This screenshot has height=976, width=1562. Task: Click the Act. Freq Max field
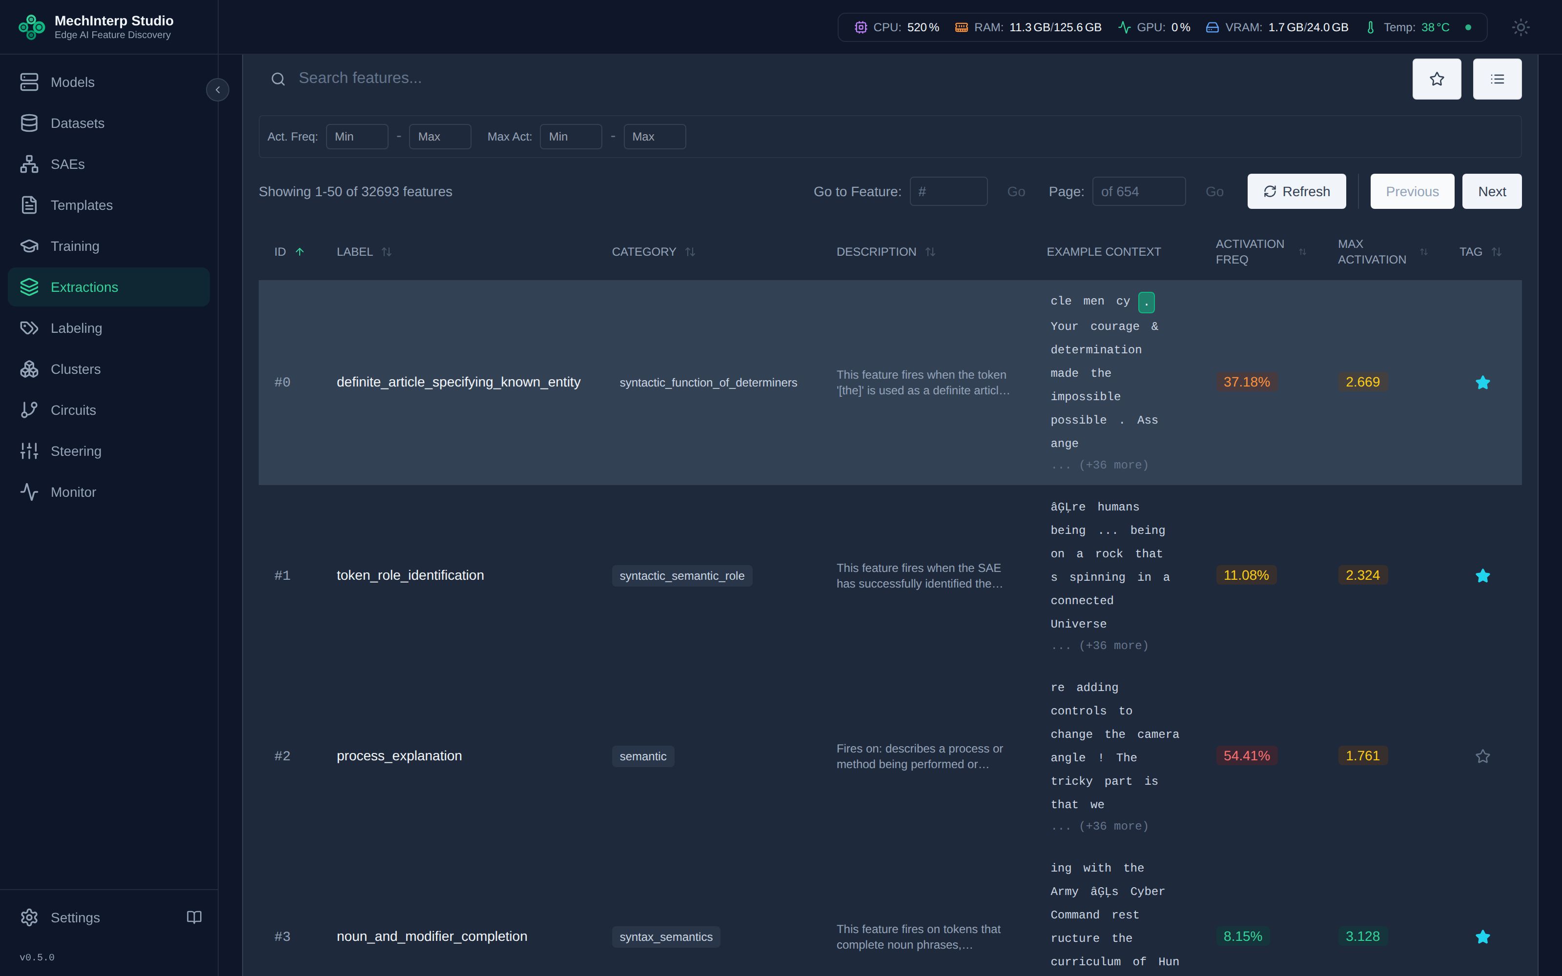tap(439, 137)
